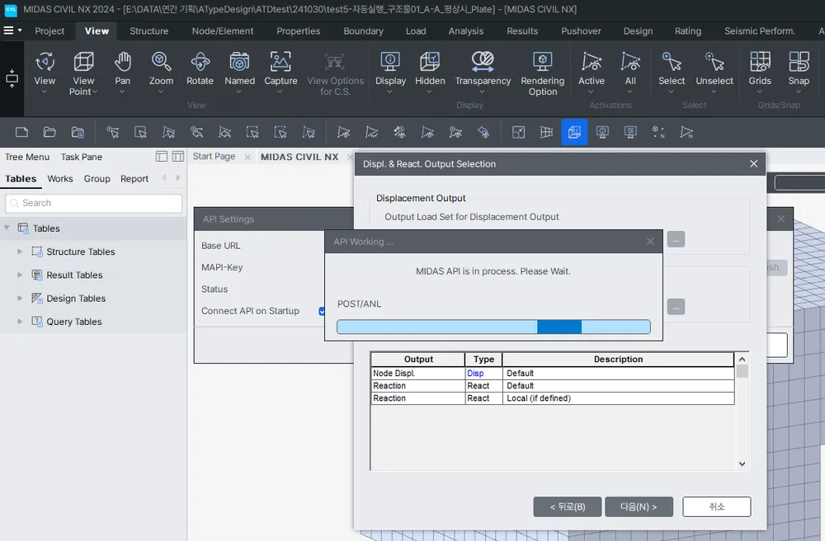
Task: Click the split-pane layout icon beside Task Pane
Action: pos(178,156)
